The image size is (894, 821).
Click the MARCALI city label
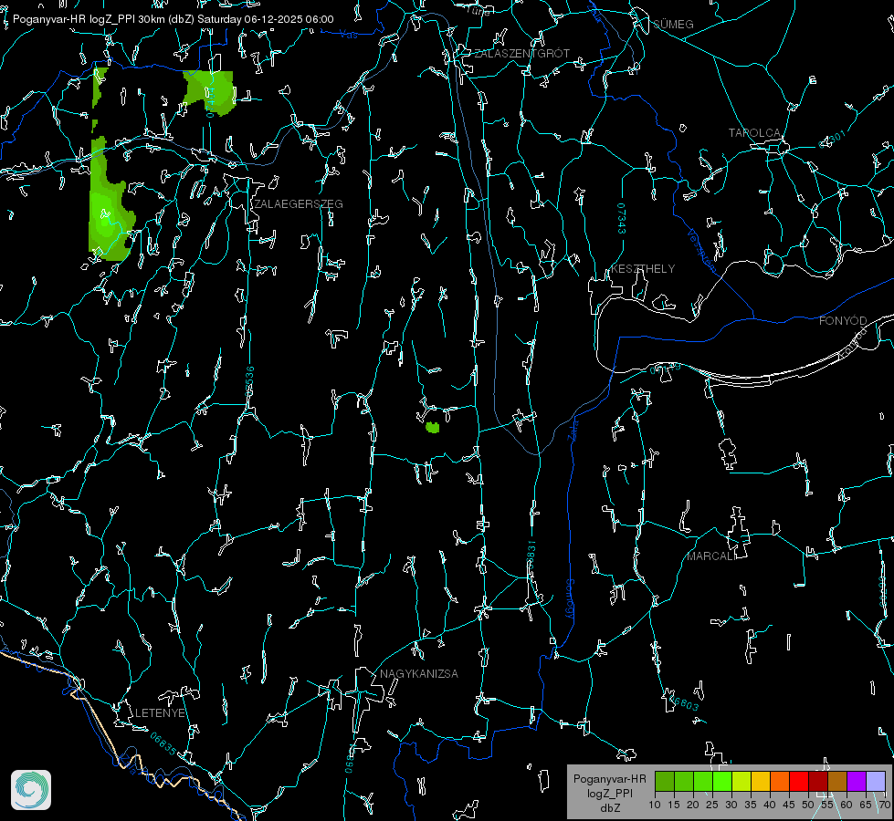point(711,556)
